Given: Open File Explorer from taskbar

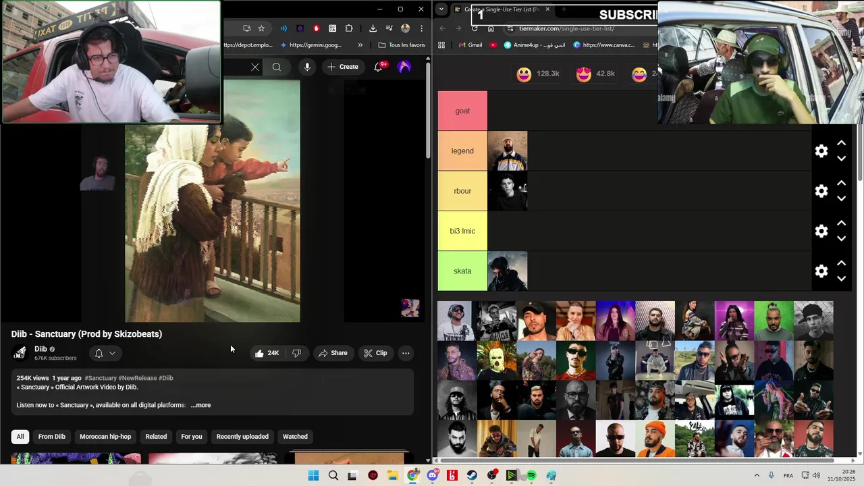Looking at the screenshot, I should tap(393, 476).
